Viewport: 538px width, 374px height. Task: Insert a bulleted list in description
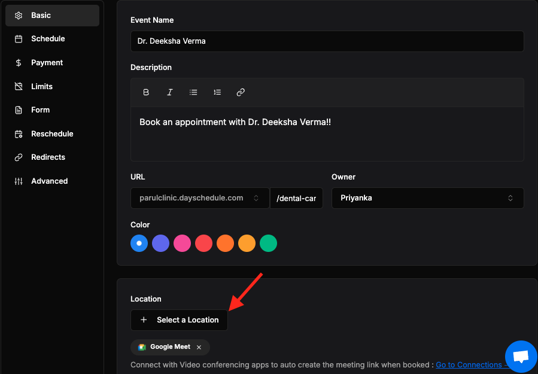coord(193,92)
